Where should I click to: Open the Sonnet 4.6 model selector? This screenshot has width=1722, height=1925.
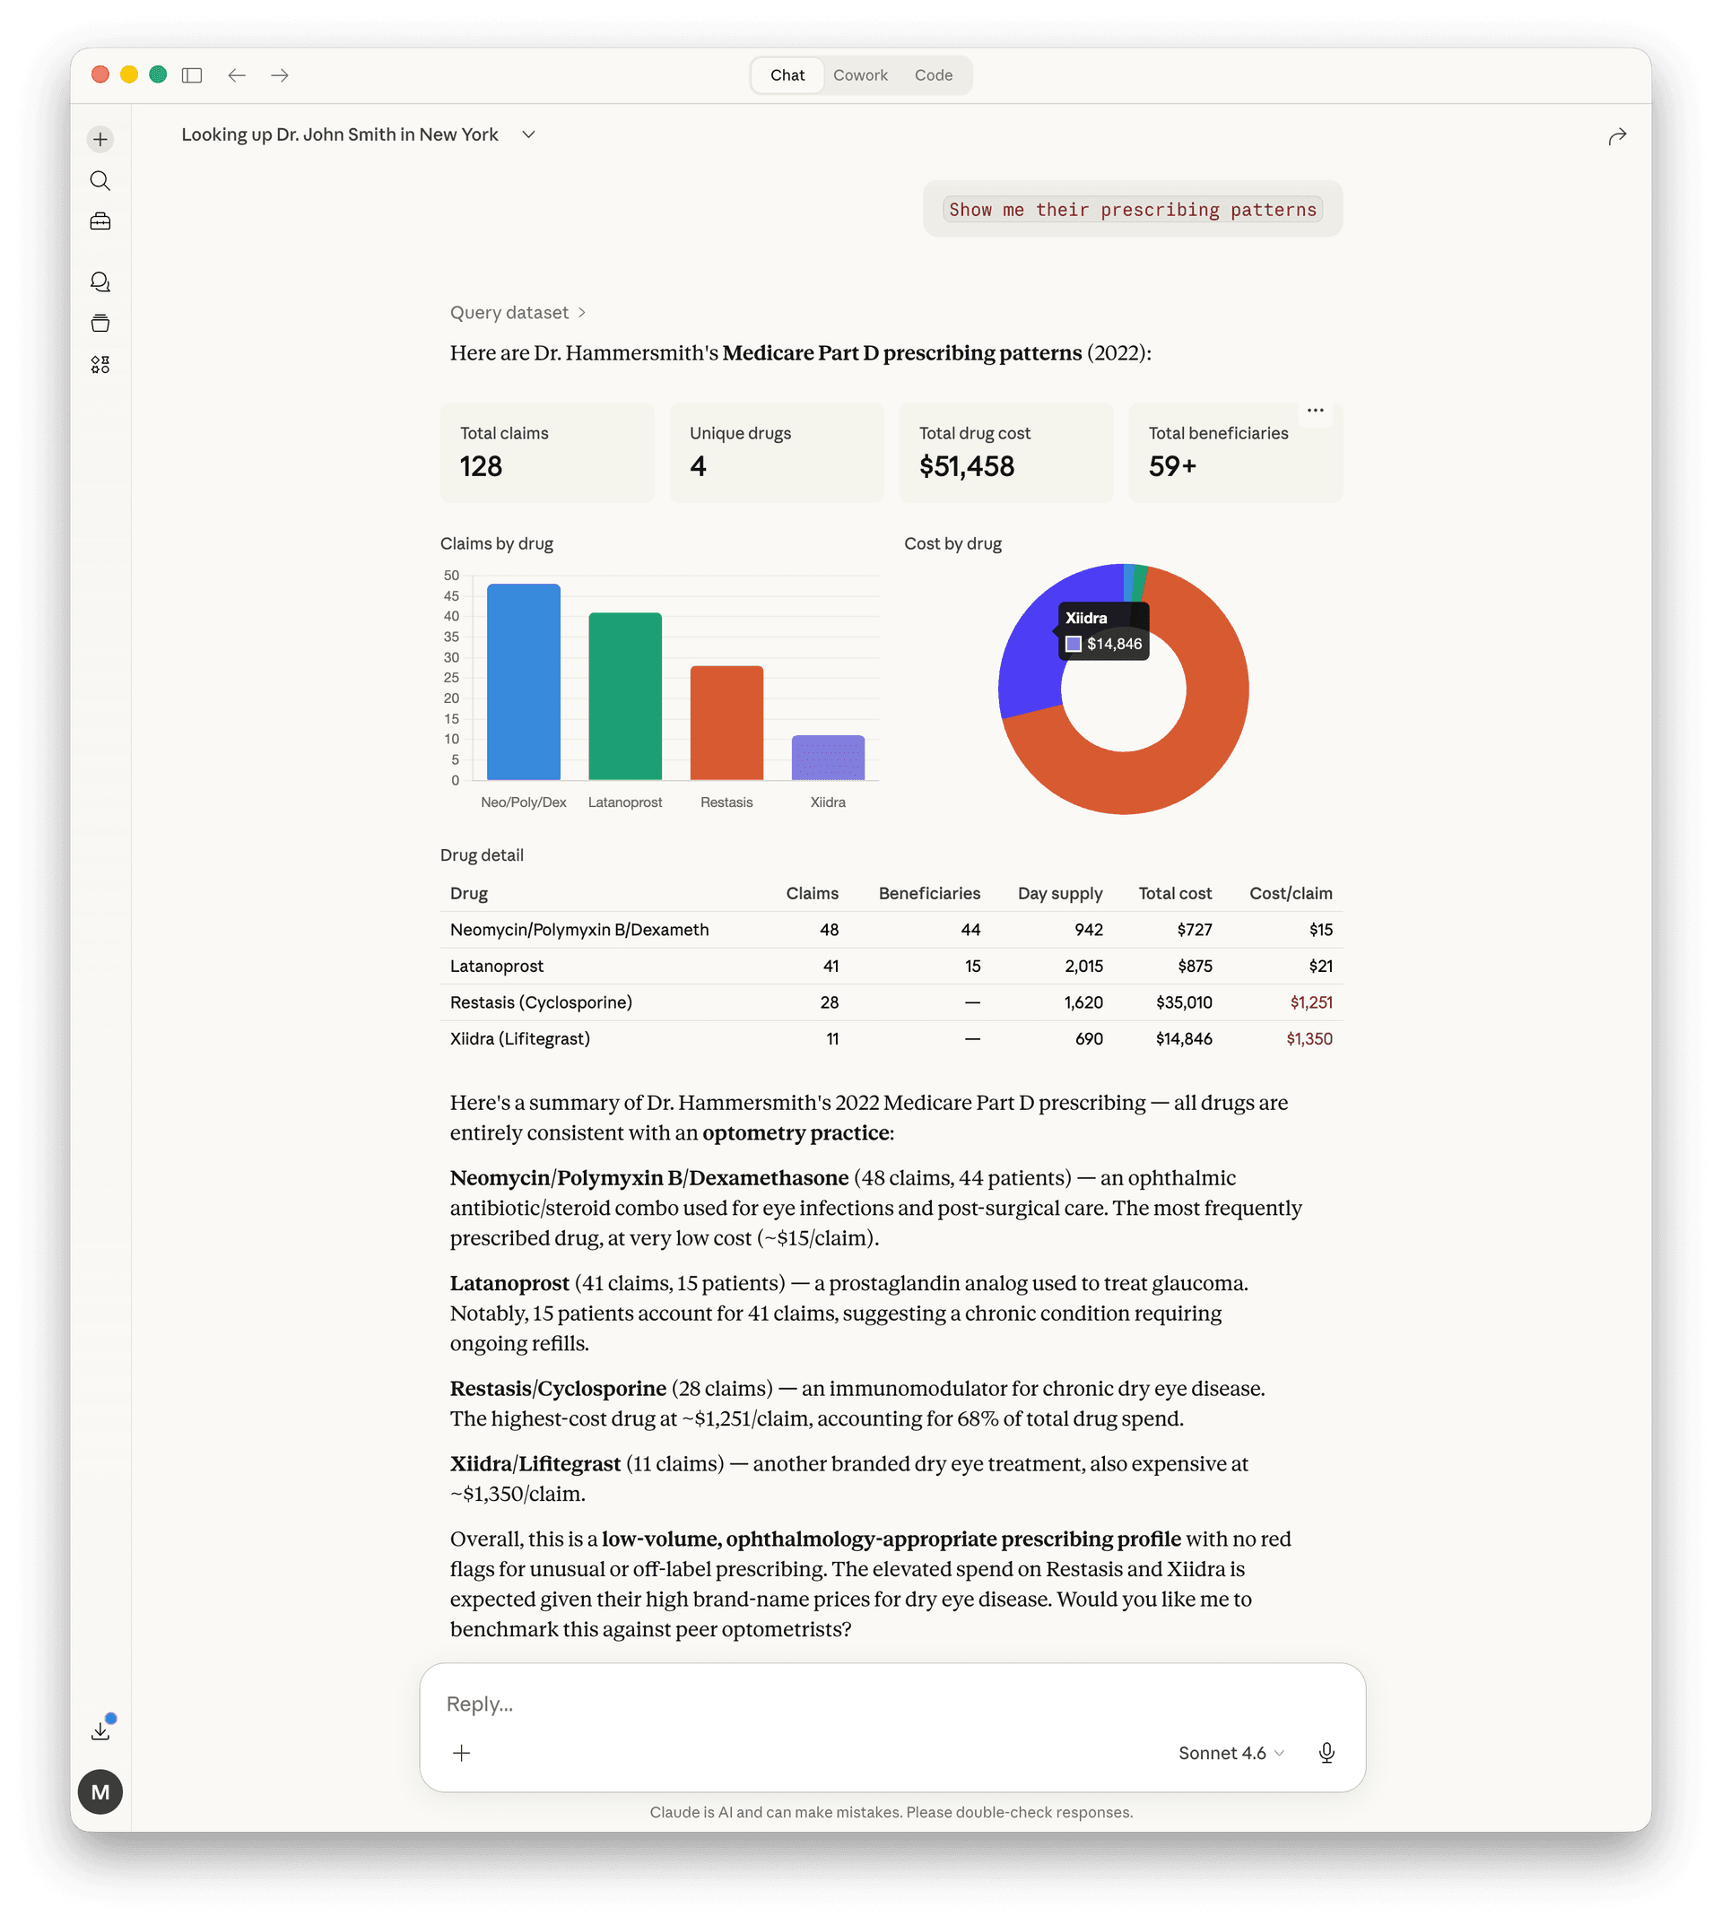click(x=1231, y=1753)
